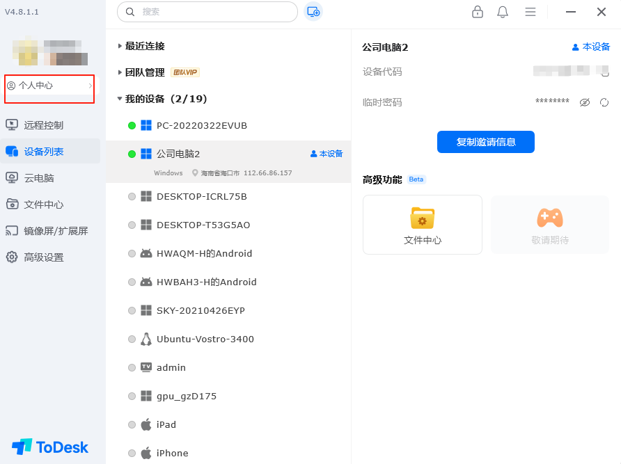The width and height of the screenshot is (621, 464).
Task: Select the admin TV device
Action: [x=228, y=367]
